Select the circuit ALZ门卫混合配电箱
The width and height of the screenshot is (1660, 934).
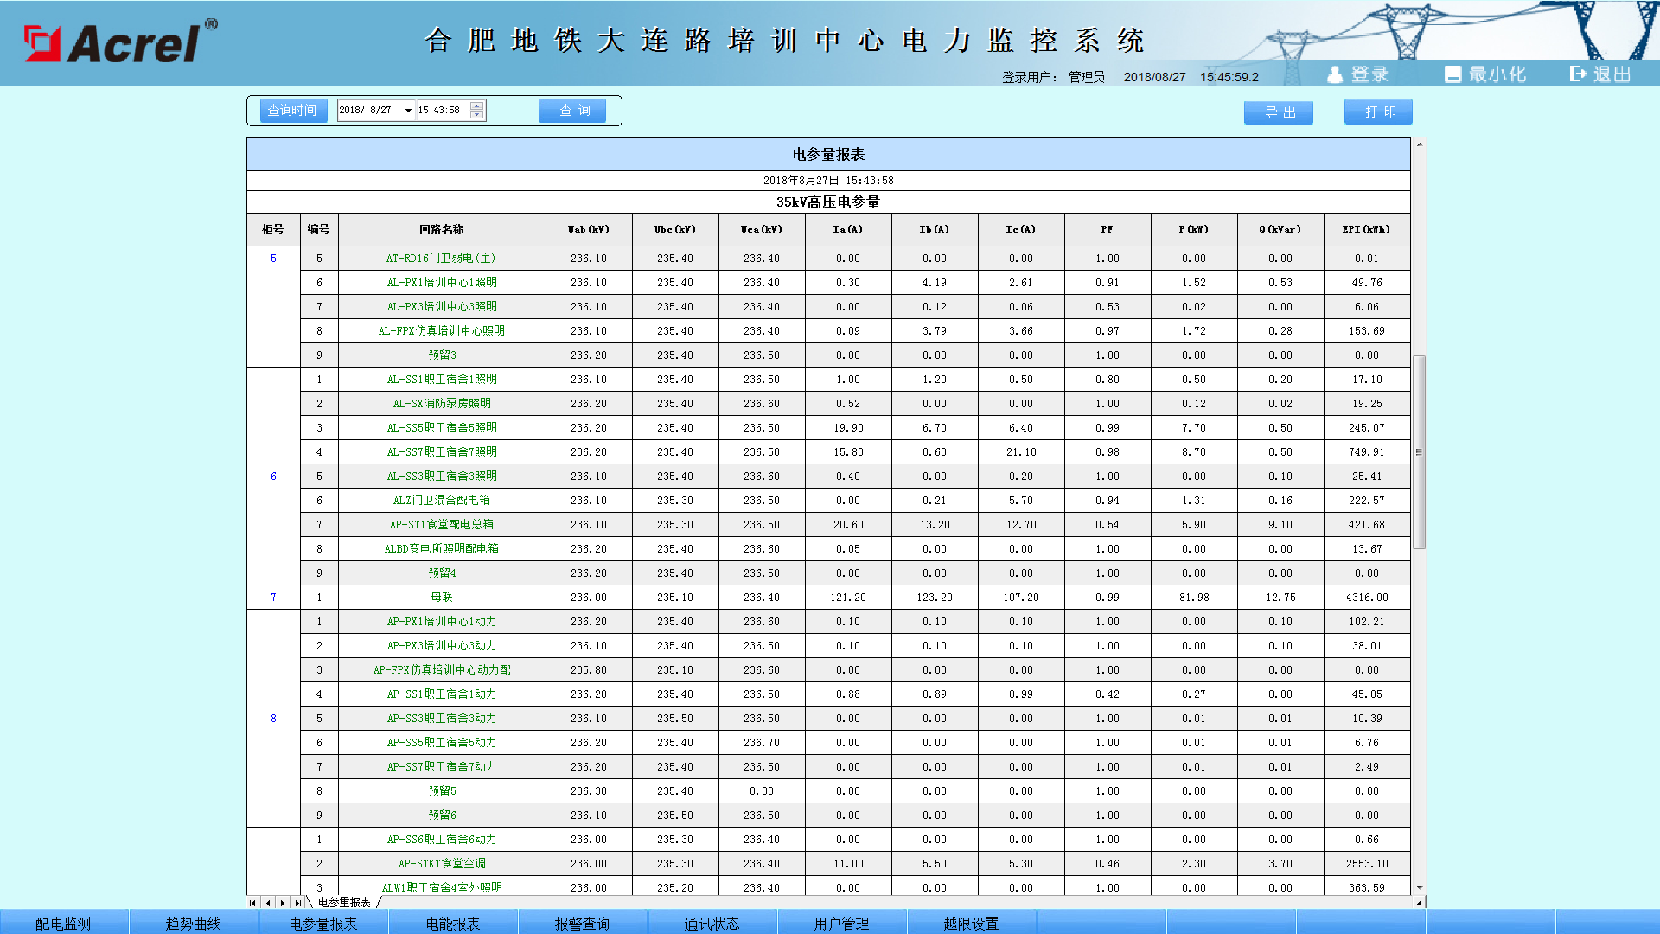point(442,501)
